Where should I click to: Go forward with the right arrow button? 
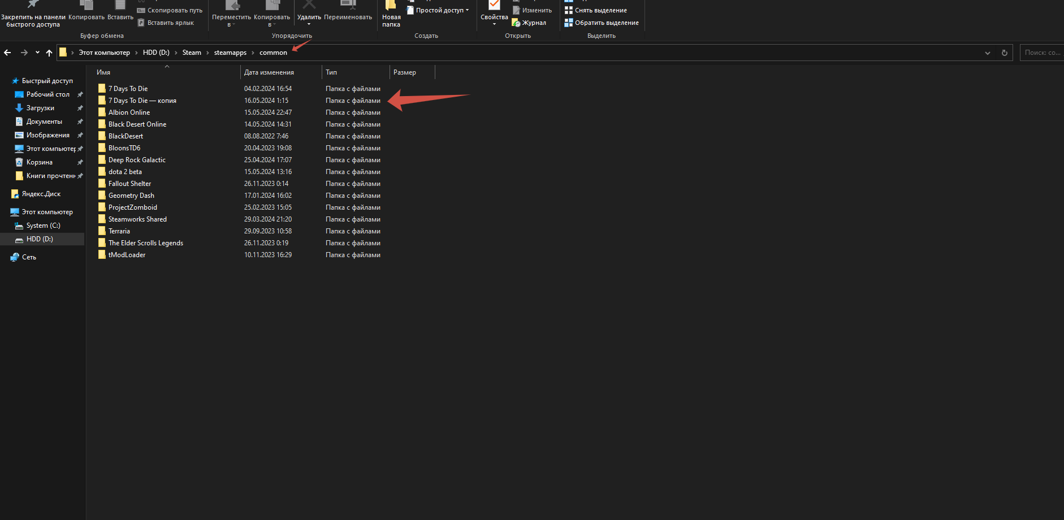click(24, 53)
